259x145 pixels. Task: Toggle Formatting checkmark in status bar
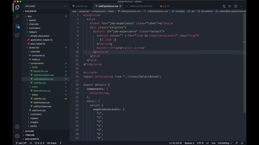[x=225, y=143]
